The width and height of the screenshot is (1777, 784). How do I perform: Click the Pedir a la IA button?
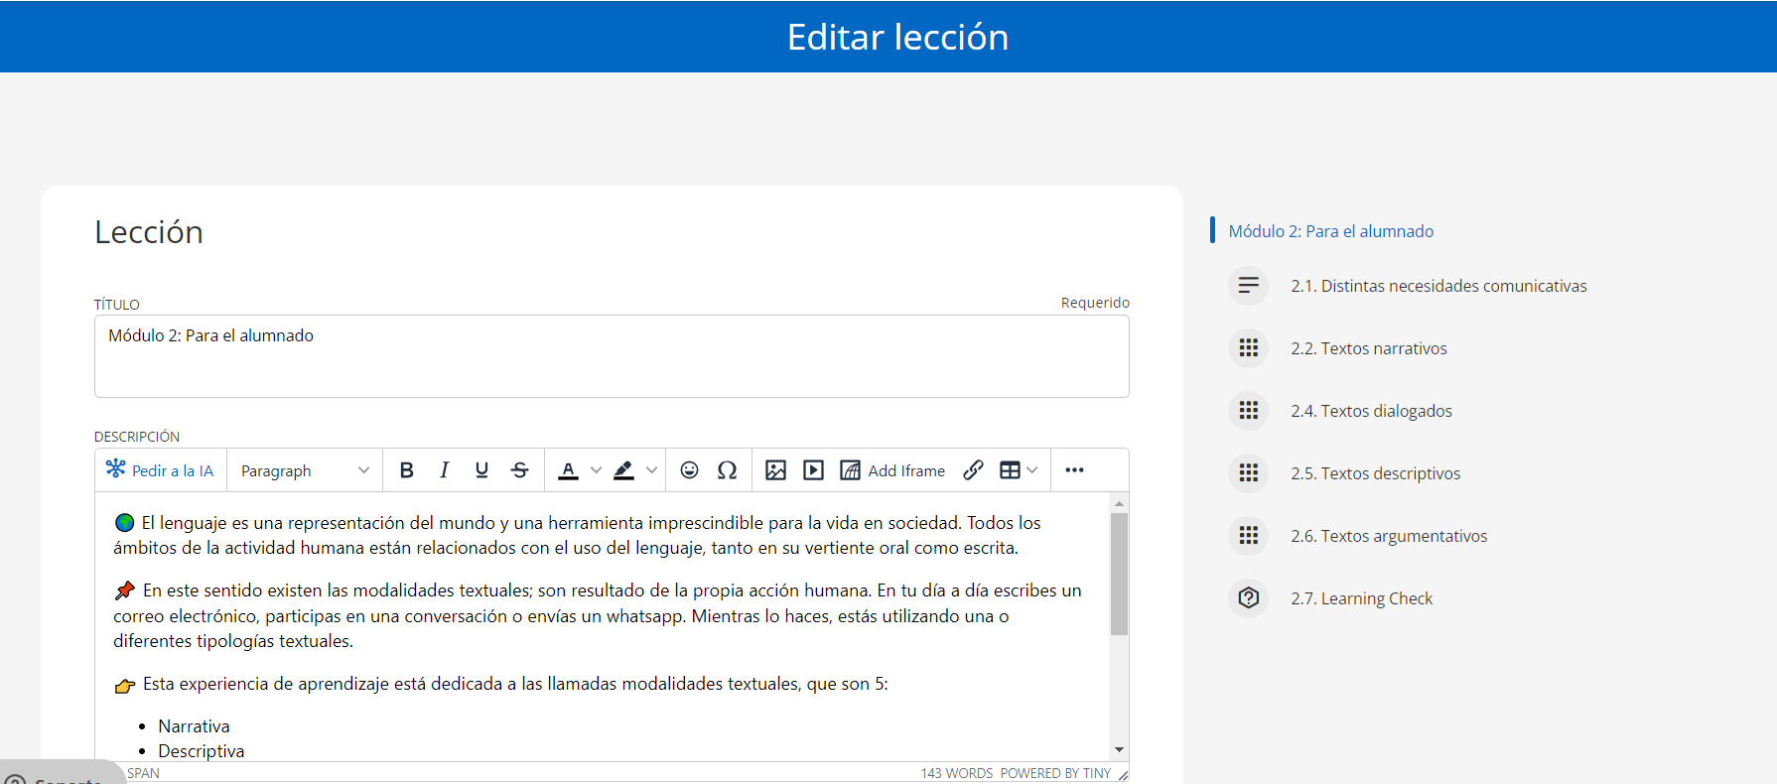161,470
